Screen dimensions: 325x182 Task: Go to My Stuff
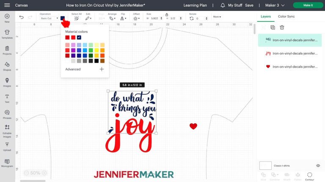235,5
